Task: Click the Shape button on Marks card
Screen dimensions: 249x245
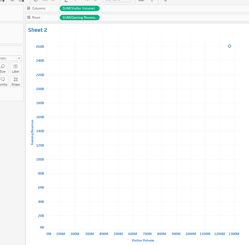Action: (16, 81)
